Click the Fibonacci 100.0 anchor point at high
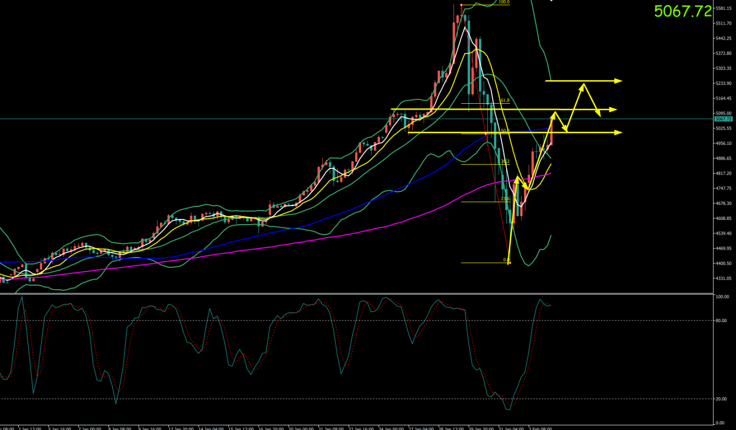 pos(461,5)
